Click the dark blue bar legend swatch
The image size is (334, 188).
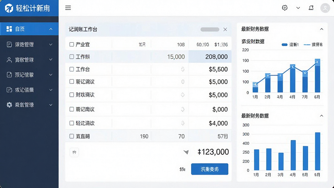click(x=284, y=44)
